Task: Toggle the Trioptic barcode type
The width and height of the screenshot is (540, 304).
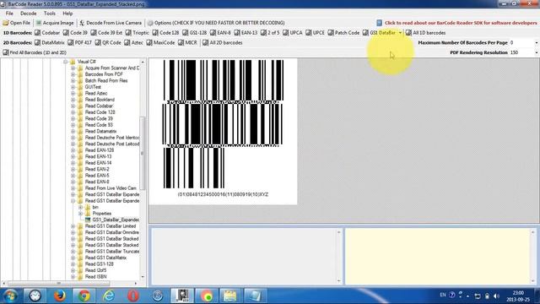Action: pyautogui.click(x=137, y=33)
